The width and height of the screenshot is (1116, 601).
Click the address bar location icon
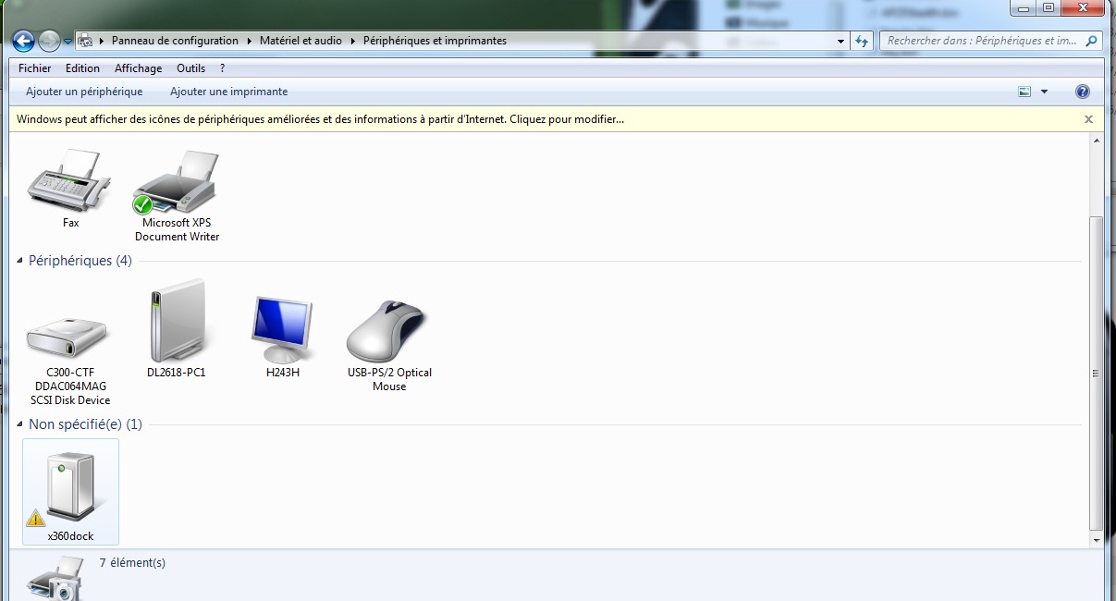[x=86, y=41]
